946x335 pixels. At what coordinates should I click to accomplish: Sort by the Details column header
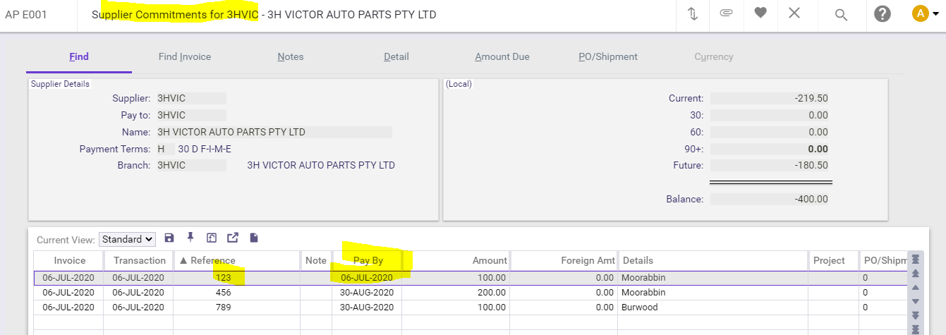point(713,260)
